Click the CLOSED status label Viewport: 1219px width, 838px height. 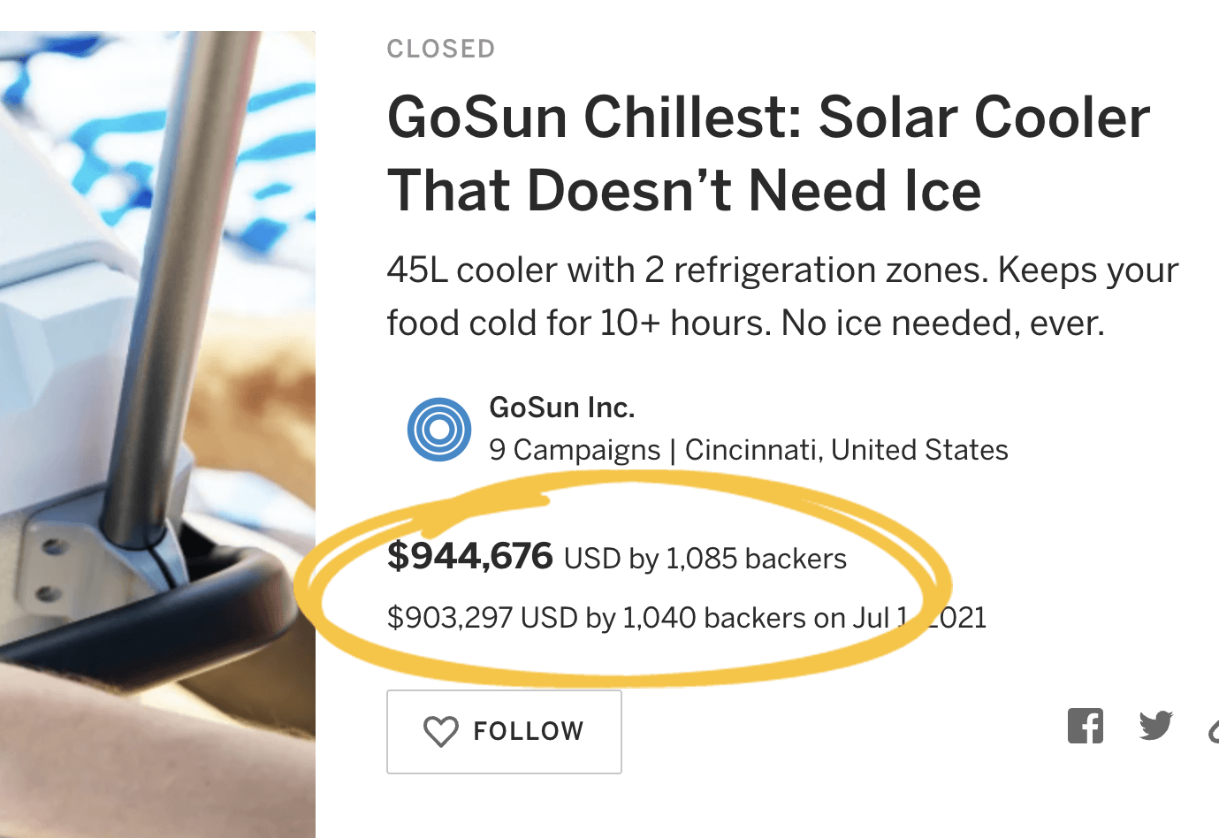(x=441, y=49)
